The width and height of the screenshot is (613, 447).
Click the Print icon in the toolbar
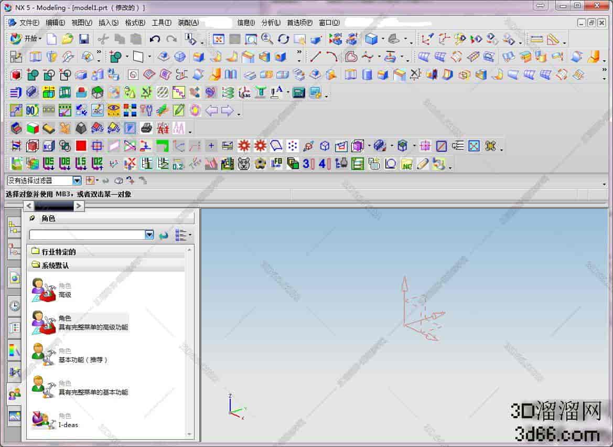coord(146,127)
